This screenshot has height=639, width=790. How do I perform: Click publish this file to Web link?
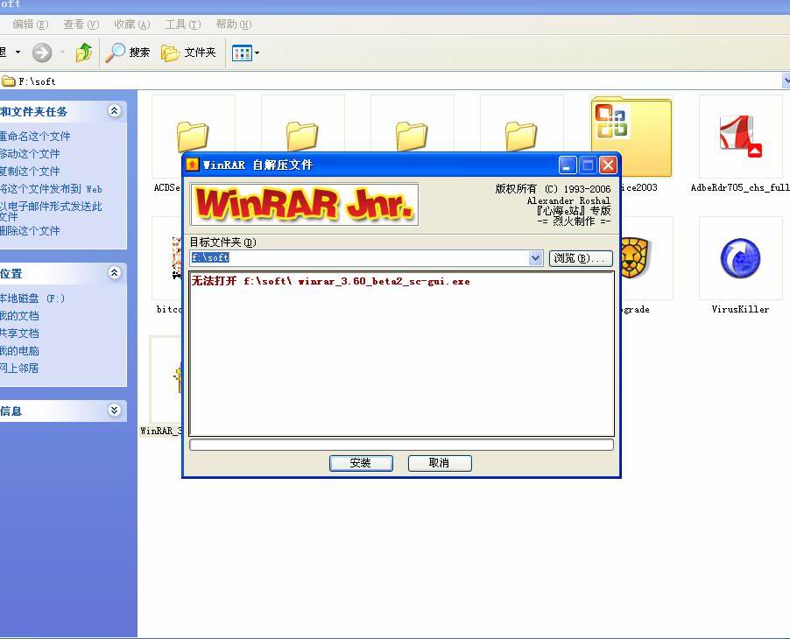click(x=51, y=189)
